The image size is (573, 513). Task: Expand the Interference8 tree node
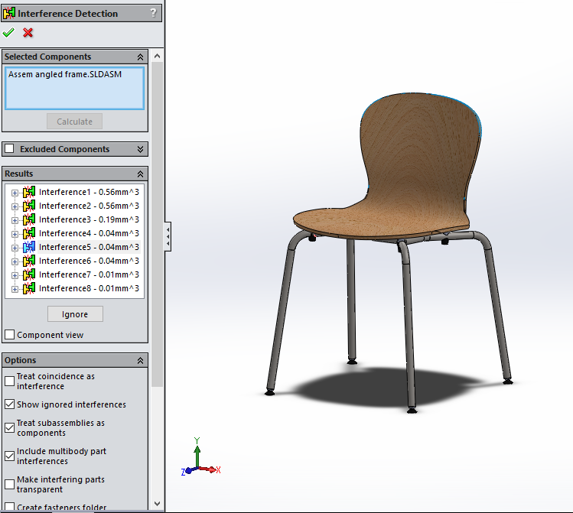tap(15, 289)
